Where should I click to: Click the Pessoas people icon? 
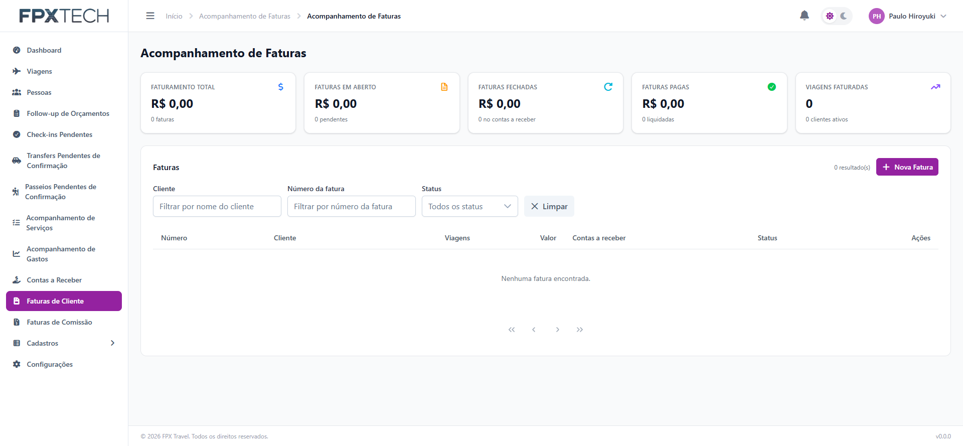(x=17, y=92)
